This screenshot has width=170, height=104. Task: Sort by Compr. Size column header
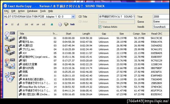tap(139, 34)
